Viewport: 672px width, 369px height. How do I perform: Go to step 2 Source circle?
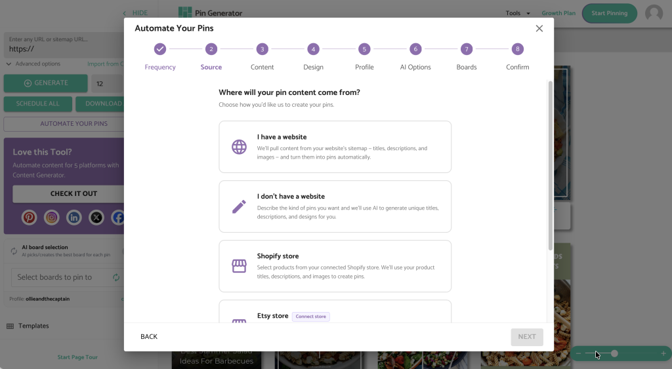tap(211, 49)
